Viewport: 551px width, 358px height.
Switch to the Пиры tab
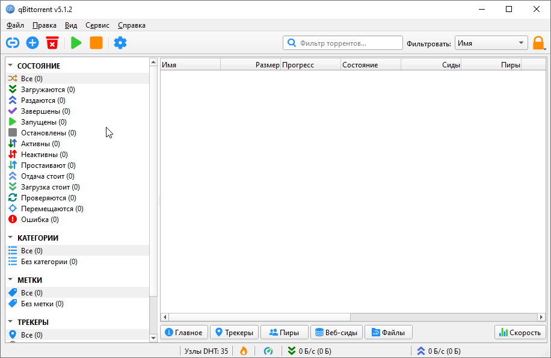[x=285, y=332]
